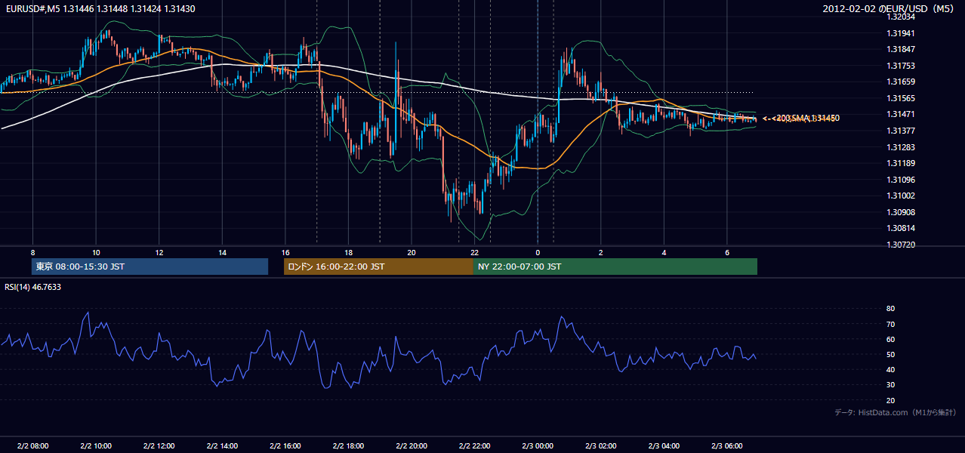
Task: Click hour 18 on the price chart time axis
Action: tap(348, 252)
